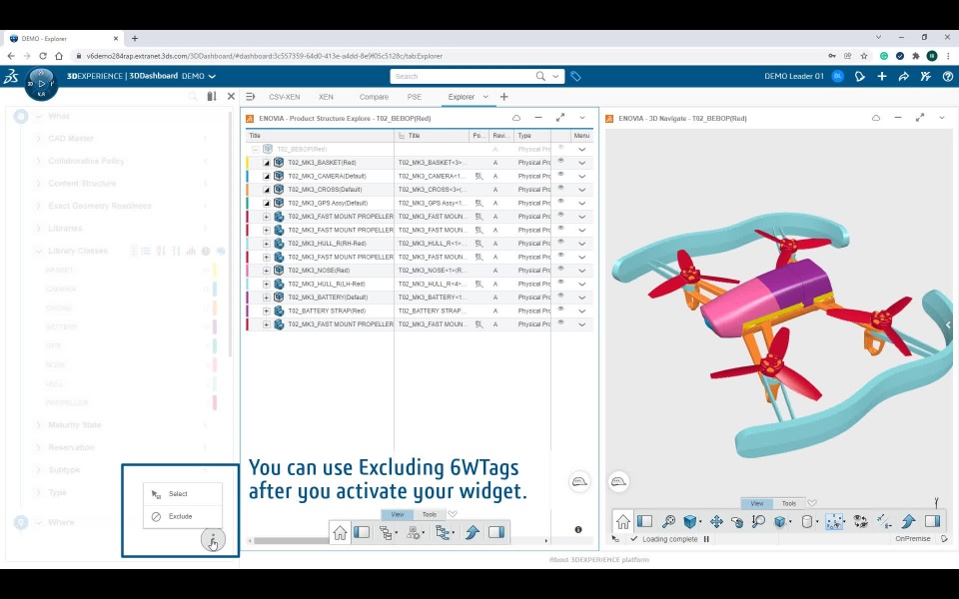
Task: Click the Add plus icon in top bar
Action: point(882,77)
